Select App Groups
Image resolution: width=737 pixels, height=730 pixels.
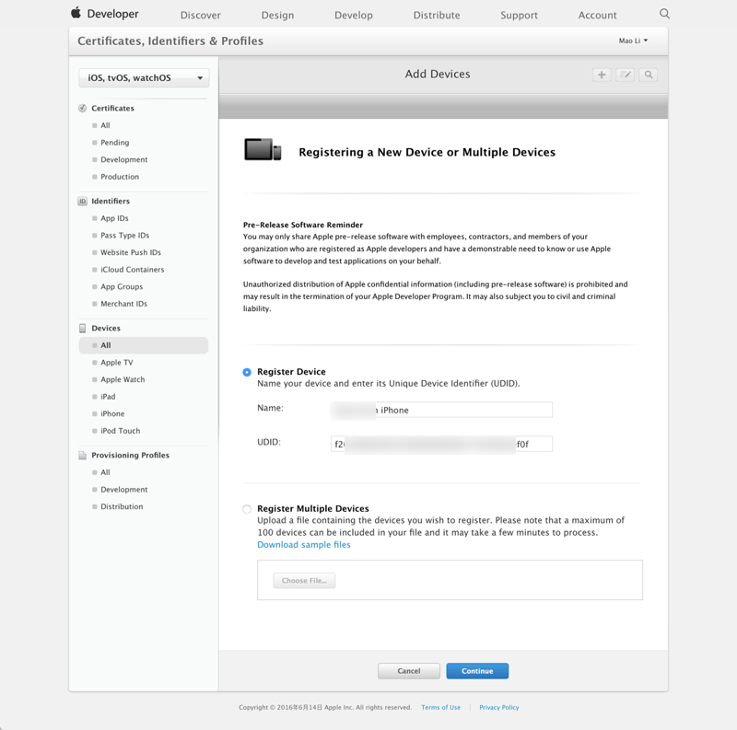click(122, 287)
